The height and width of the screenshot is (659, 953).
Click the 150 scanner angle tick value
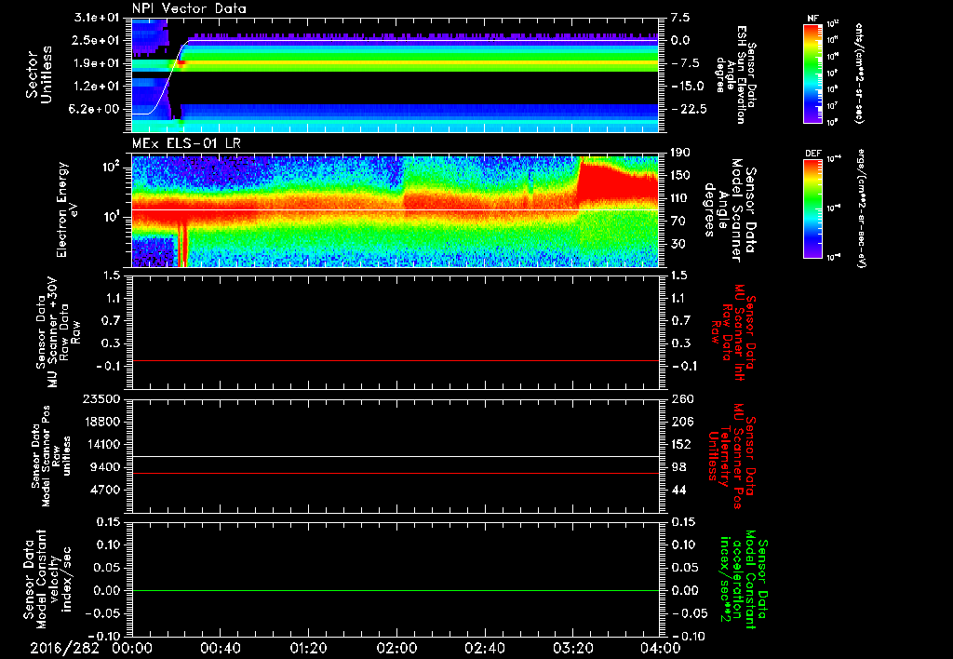pos(680,175)
